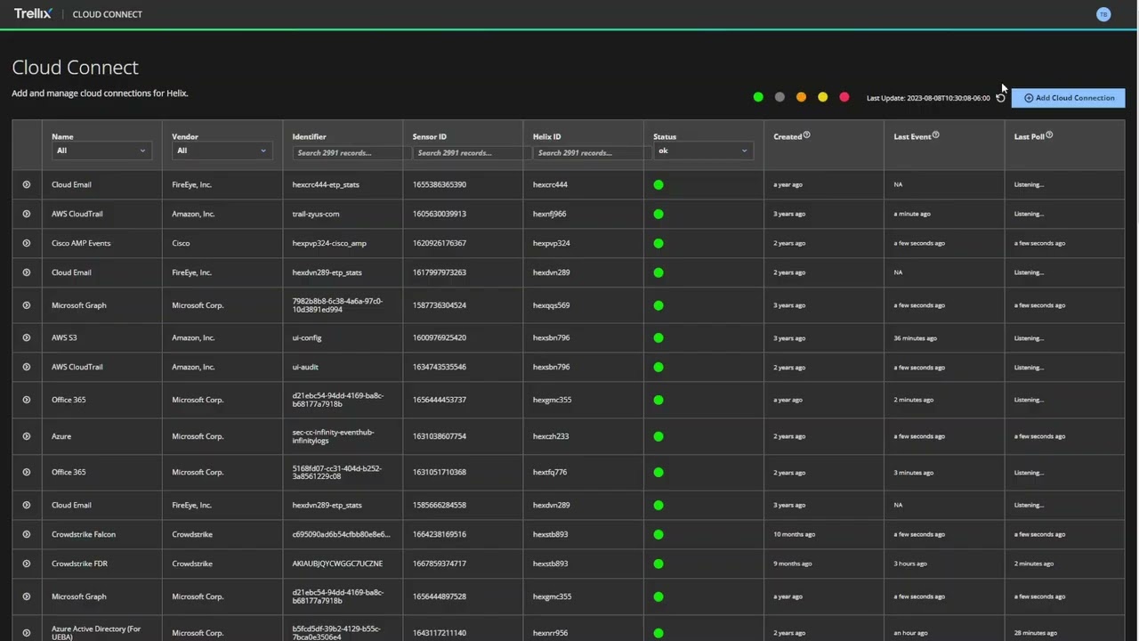Select Helix ID 'hexczh233' cell
The image size is (1139, 641).
(551, 436)
